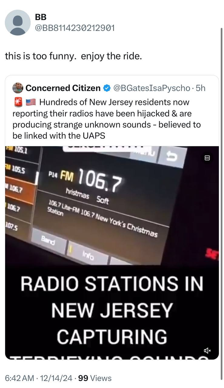View the 99 Views count
Image resolution: width=224 pixels, height=388 pixels.
point(95,378)
